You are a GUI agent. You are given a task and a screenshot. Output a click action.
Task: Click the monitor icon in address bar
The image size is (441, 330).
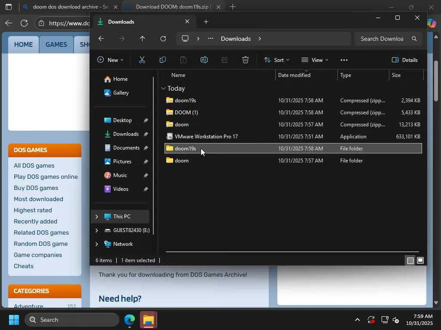pyautogui.click(x=185, y=38)
